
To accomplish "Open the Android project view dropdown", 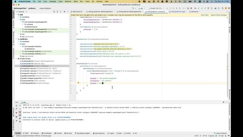I will click(x=22, y=12).
